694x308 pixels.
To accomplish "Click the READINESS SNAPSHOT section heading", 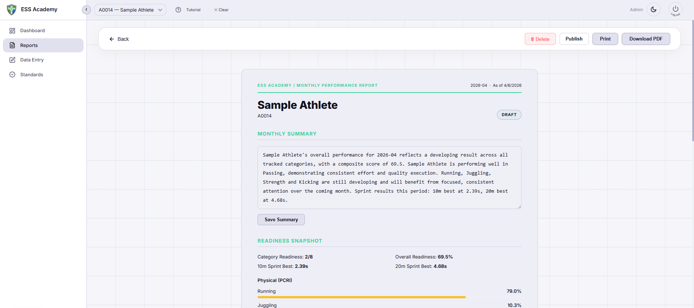I will [290, 241].
